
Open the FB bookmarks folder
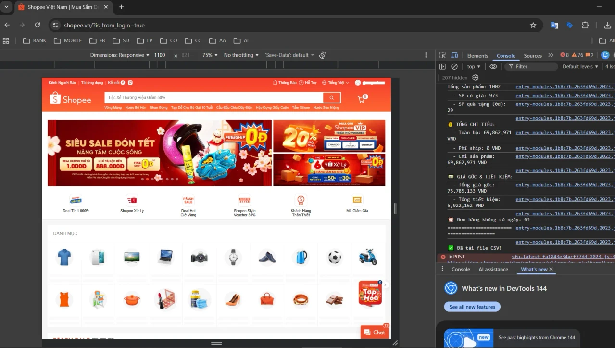[98, 40]
